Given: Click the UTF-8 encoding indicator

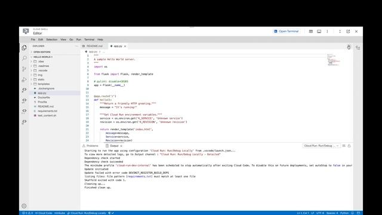Looking at the screenshot, I should [320, 213].
